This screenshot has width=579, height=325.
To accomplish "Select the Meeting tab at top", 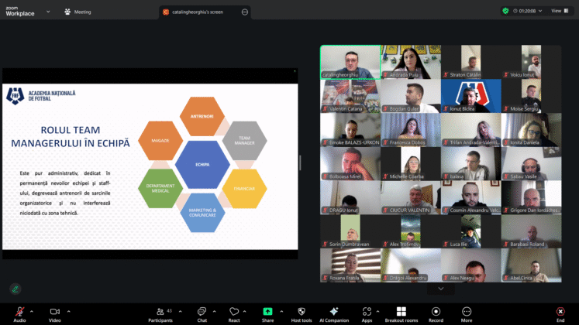I will tap(77, 12).
